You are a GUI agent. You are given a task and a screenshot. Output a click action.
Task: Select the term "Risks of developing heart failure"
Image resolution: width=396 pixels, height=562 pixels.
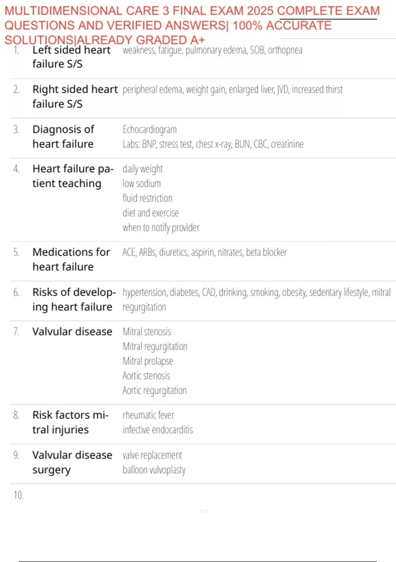click(74, 300)
